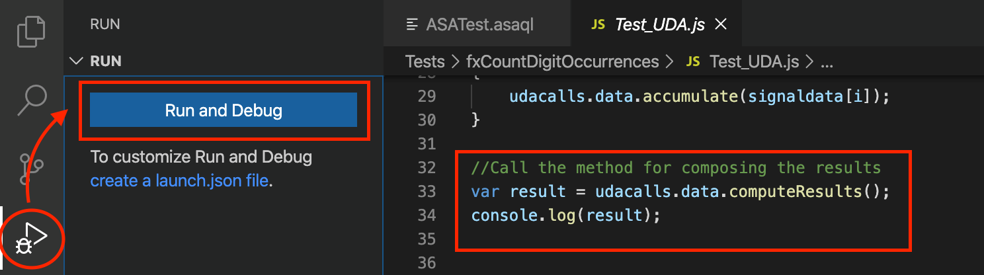Click the blue Run and Debug button
984x275 pixels.
tap(224, 110)
